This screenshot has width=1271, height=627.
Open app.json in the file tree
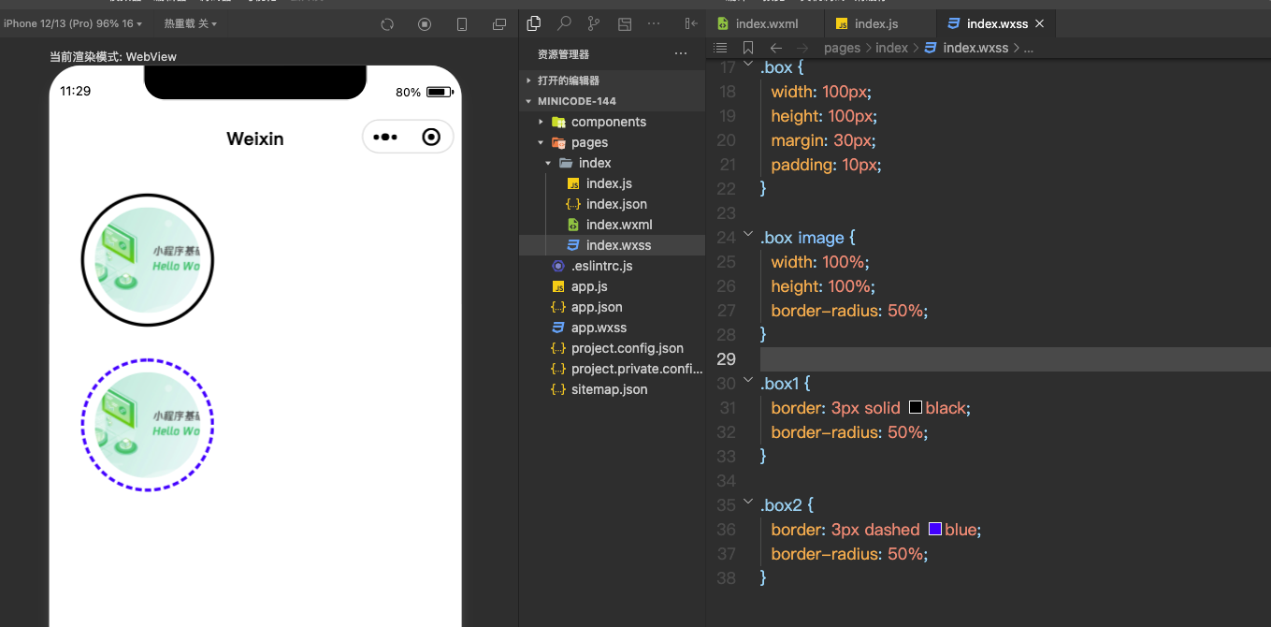click(x=612, y=307)
